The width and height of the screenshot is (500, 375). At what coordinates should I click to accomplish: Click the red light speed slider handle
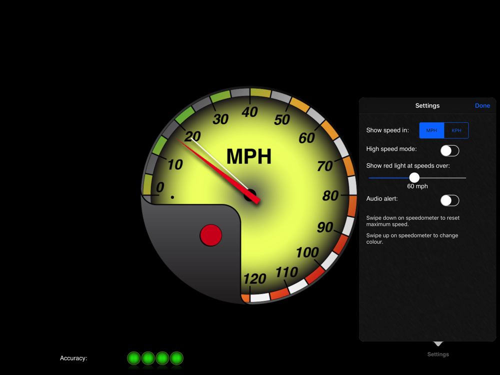tap(414, 177)
